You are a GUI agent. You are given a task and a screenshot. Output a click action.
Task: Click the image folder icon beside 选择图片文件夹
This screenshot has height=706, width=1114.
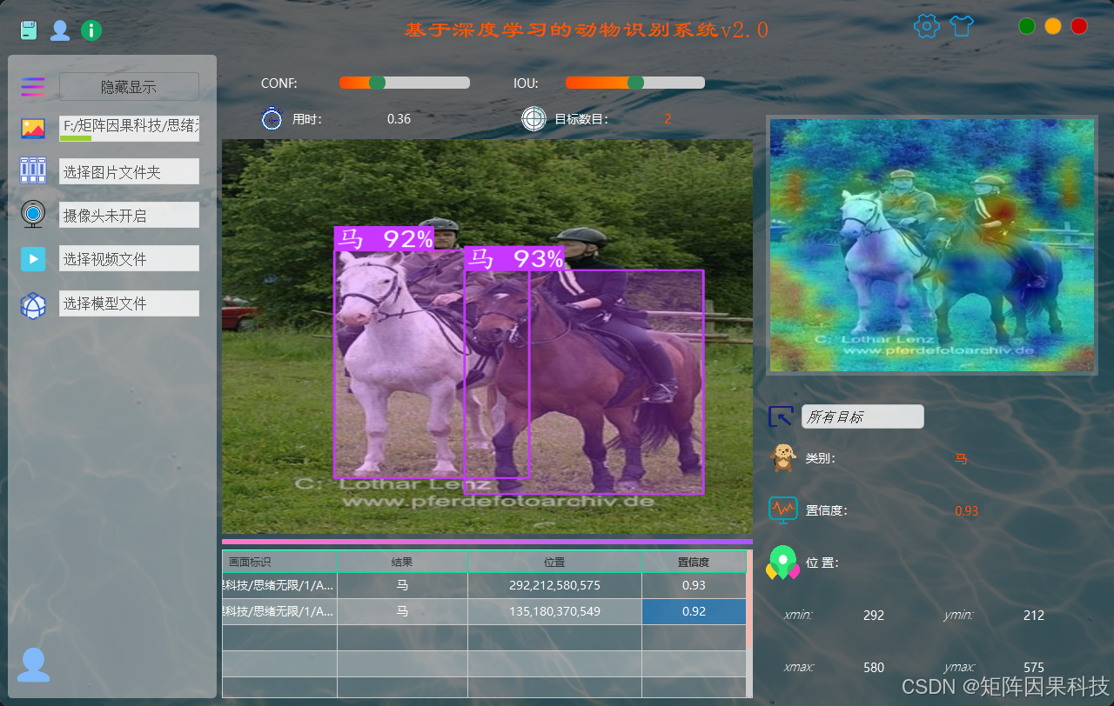pyautogui.click(x=33, y=170)
